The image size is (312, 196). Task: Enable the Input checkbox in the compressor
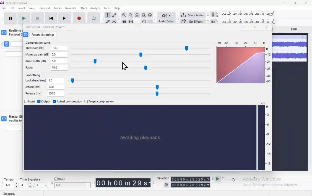[25, 101]
